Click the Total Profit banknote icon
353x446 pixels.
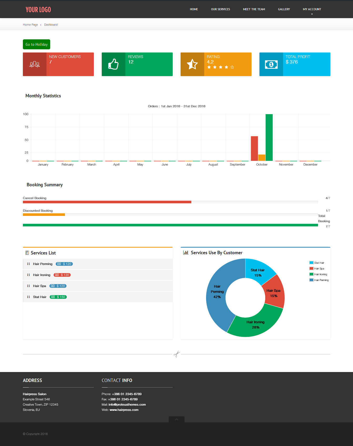pyautogui.click(x=271, y=64)
